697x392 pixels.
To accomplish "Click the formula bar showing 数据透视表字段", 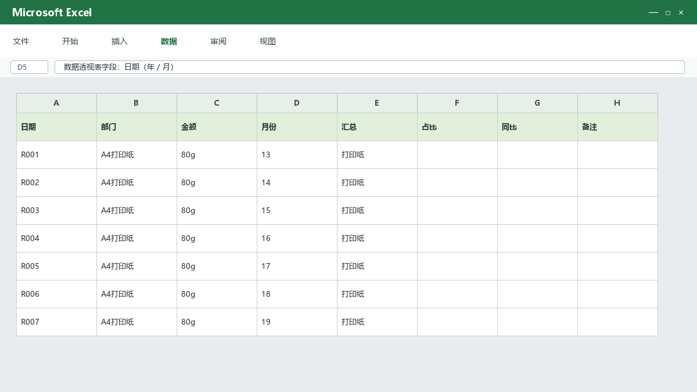I will coord(369,67).
